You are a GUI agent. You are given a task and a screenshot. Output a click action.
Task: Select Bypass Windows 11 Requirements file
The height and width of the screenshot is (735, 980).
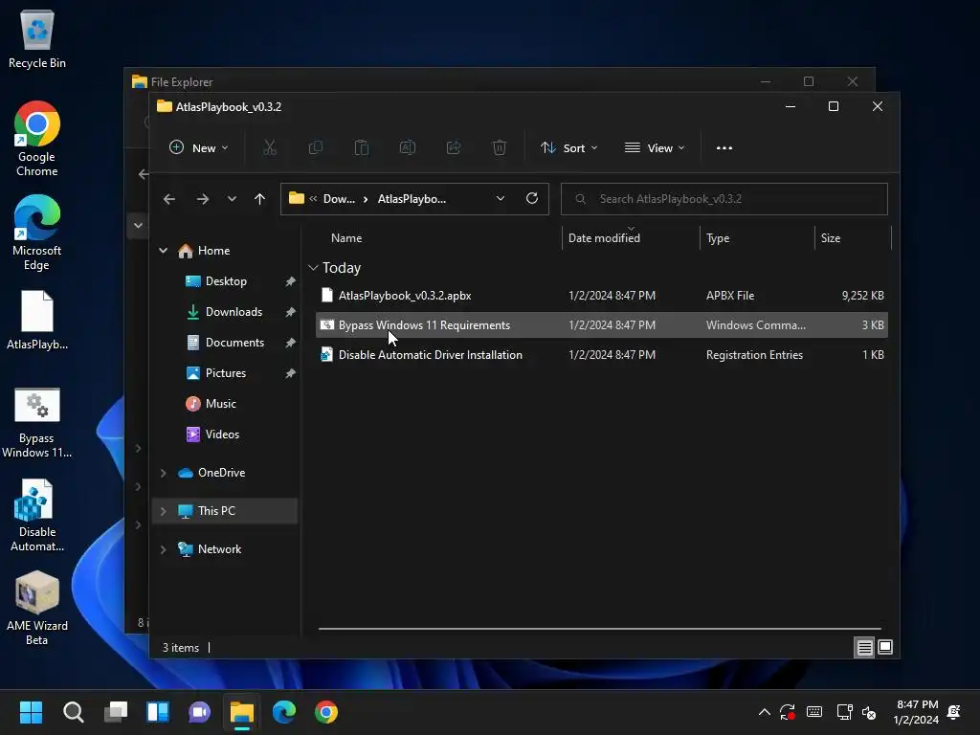pos(601,325)
